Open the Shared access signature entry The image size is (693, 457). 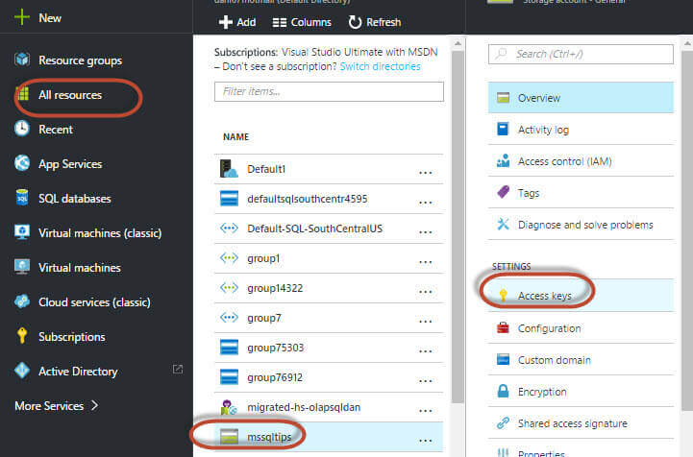click(x=581, y=423)
